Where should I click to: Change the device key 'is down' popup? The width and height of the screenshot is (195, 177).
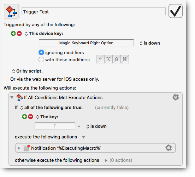coord(150,43)
